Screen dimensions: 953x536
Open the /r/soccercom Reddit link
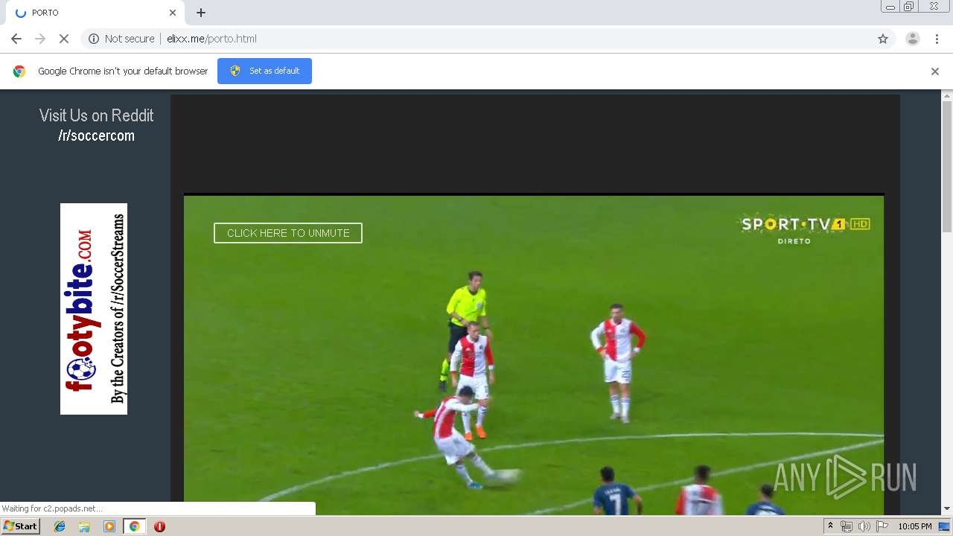pyautogui.click(x=97, y=135)
